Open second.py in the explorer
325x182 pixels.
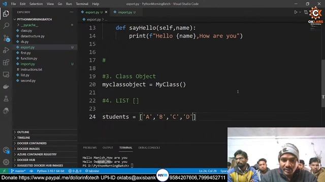click(x=28, y=81)
